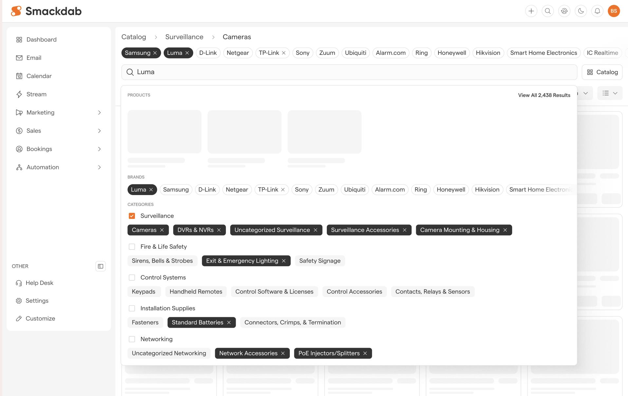This screenshot has width=628, height=396.
Task: Select Samsung in Brands section
Action: tap(176, 190)
